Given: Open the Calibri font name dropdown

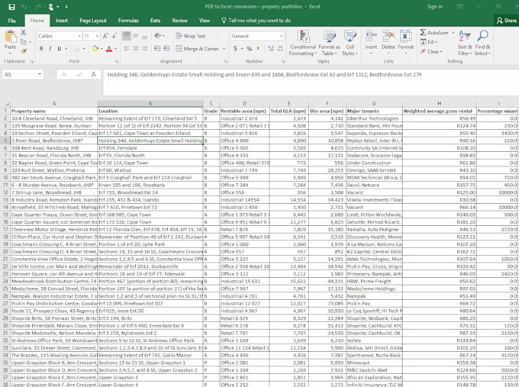Looking at the screenshot, I should [79, 36].
